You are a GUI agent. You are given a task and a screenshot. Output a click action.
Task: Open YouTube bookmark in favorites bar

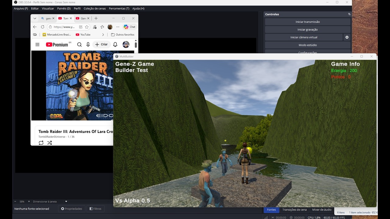(83, 35)
